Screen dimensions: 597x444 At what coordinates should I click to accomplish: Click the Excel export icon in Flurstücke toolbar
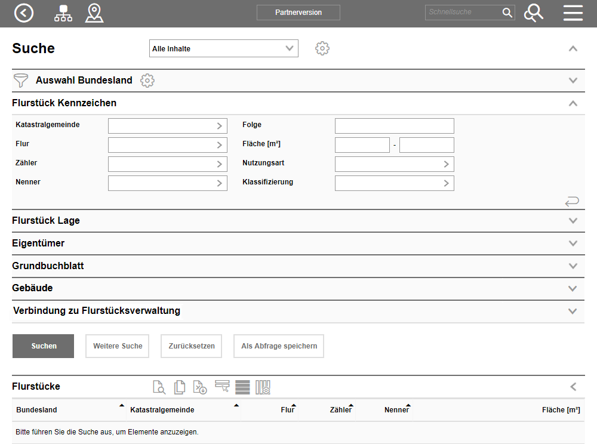200,387
